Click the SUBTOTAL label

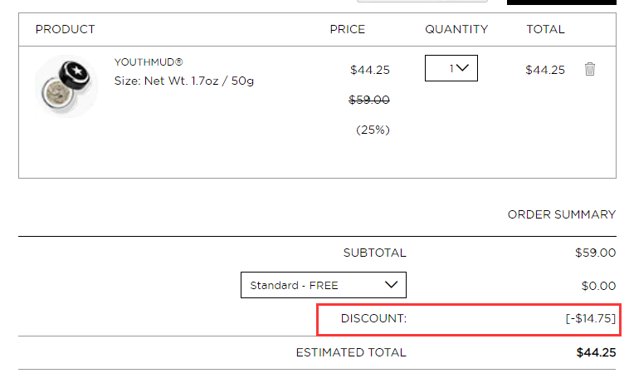pos(375,253)
